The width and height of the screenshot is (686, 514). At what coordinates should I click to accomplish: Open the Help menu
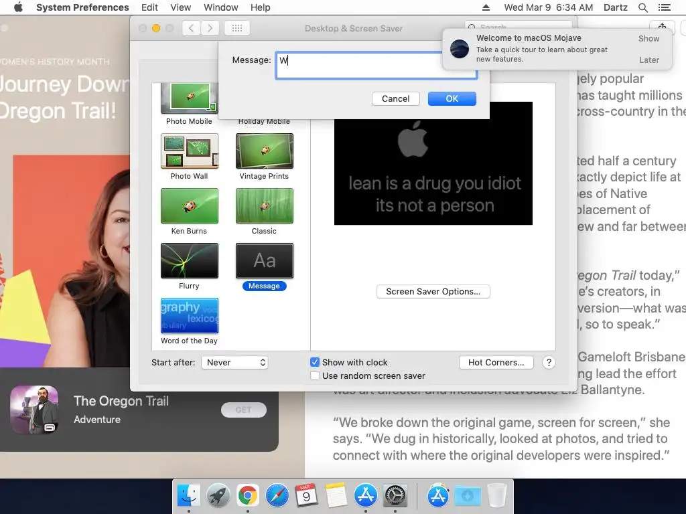click(x=261, y=7)
